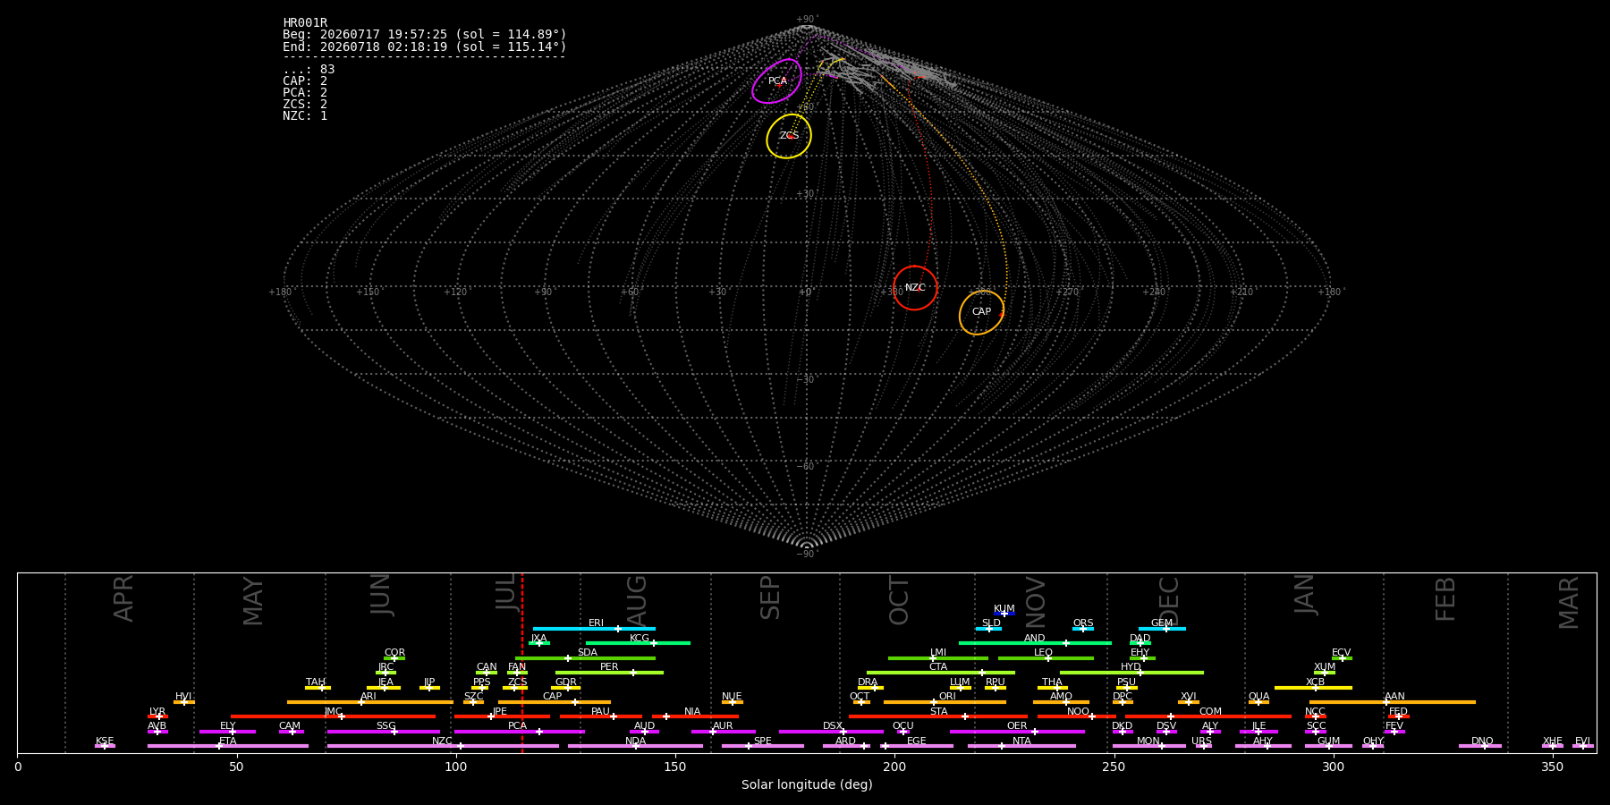Click the +90° north pole label
This screenshot has width=1610, height=805.
coord(807,20)
